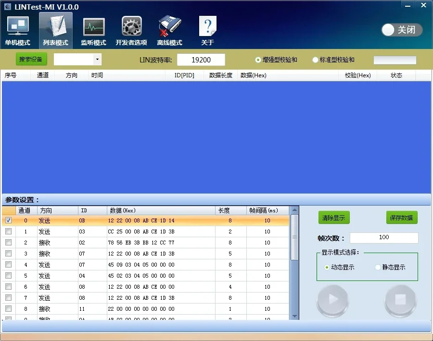
Task: Click the 保存数据 (save data) button
Action: click(x=401, y=218)
